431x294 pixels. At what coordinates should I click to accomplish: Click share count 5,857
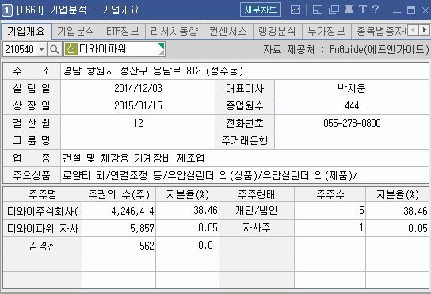click(142, 228)
